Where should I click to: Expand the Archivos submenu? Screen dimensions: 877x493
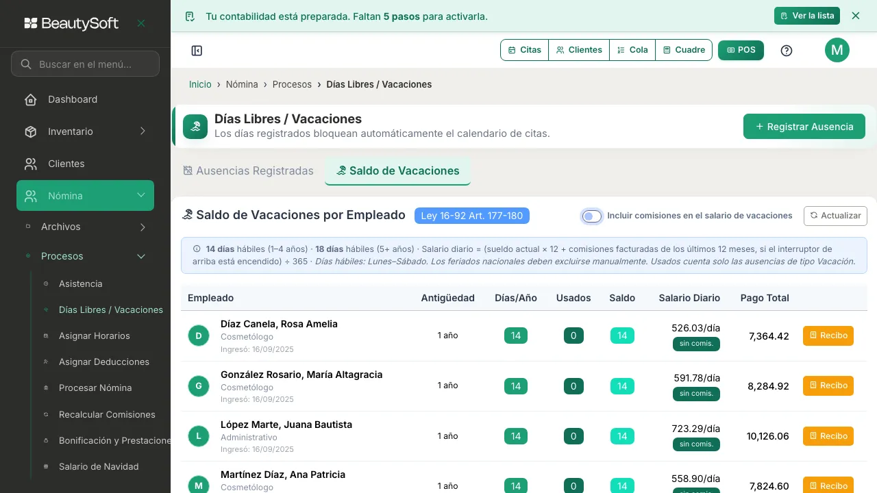85,227
